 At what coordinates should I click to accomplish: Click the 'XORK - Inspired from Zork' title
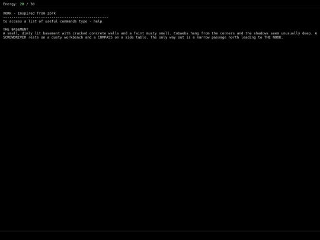tap(29, 13)
